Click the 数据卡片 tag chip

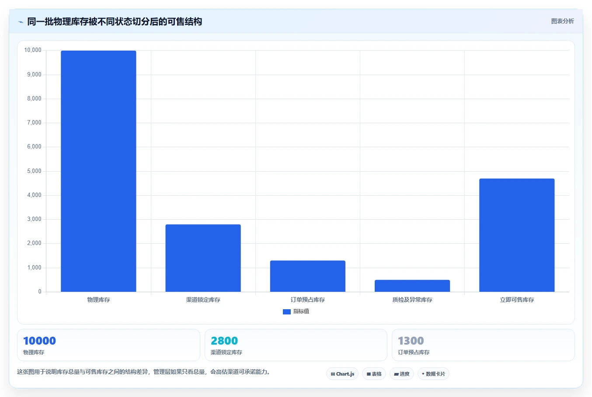click(433, 374)
